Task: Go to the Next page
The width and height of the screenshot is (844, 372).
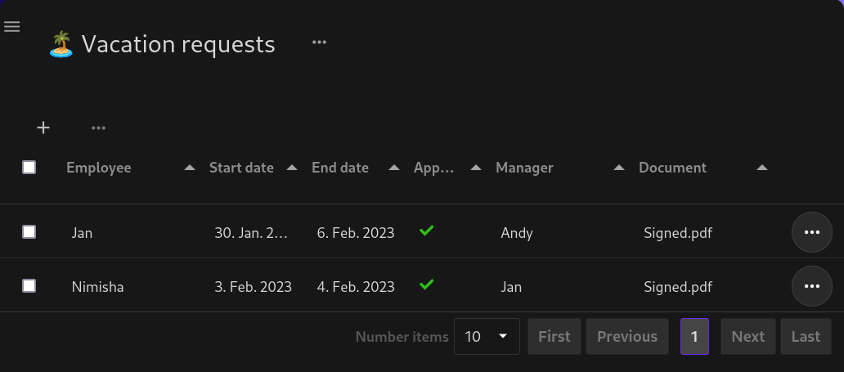Action: 747,337
